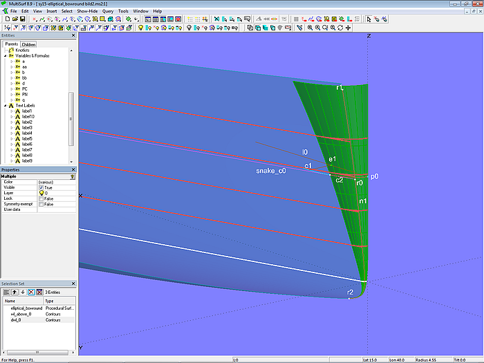
Task: Click the Open file toolbar icon
Action: [14, 19]
